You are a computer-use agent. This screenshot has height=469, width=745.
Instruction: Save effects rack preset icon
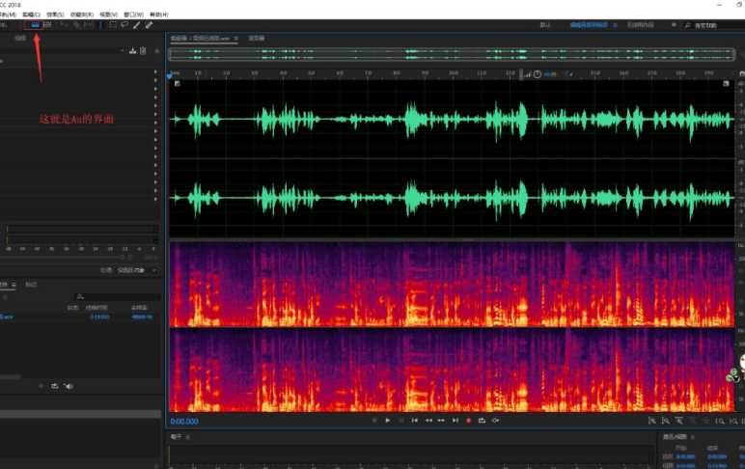[132, 51]
